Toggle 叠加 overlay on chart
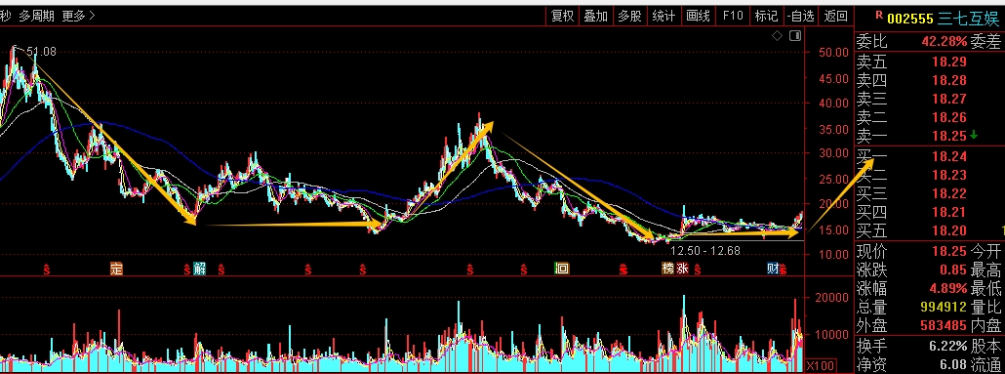 click(595, 16)
